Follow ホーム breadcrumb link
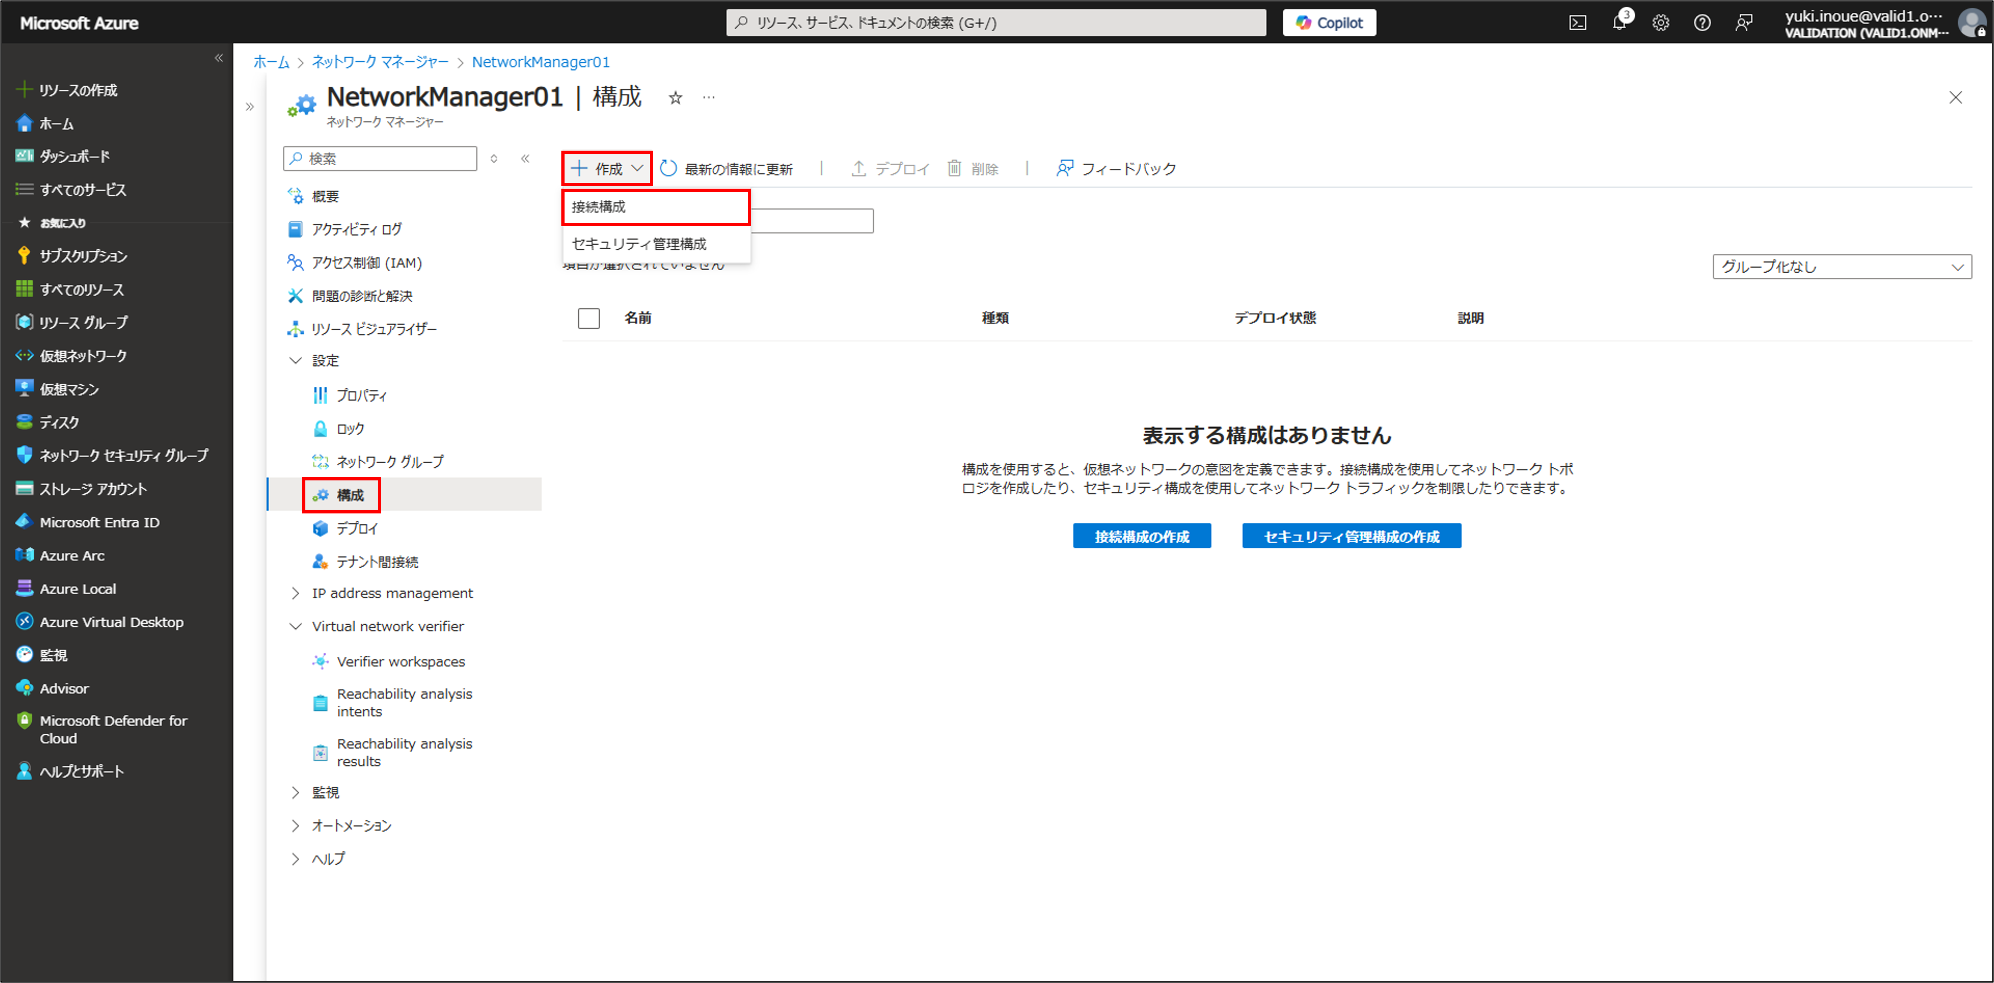The width and height of the screenshot is (1994, 983). click(x=271, y=62)
